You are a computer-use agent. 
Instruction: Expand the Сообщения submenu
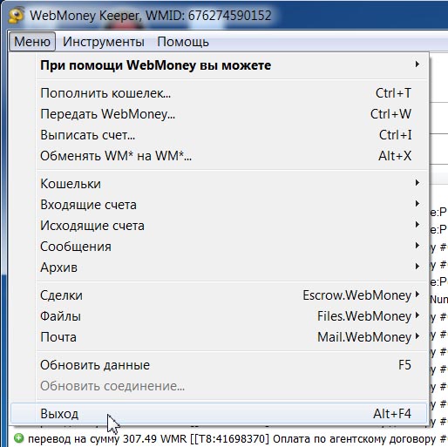[x=219, y=247]
